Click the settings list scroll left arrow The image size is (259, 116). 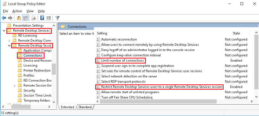tap(97, 102)
